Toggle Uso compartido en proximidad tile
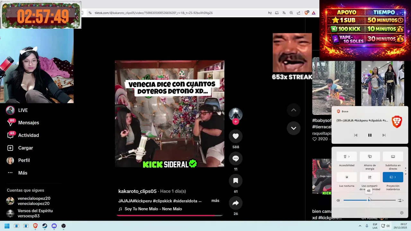Image resolution: width=411 pixels, height=231 pixels. pos(370,177)
